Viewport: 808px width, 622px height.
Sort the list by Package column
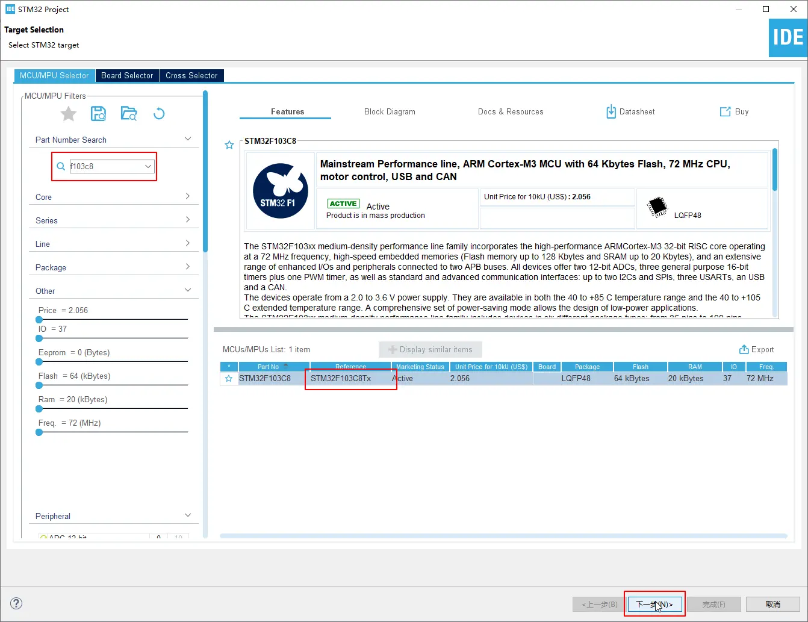588,367
